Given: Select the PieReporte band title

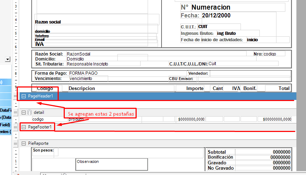Looking at the screenshot, I should pos(39,143).
